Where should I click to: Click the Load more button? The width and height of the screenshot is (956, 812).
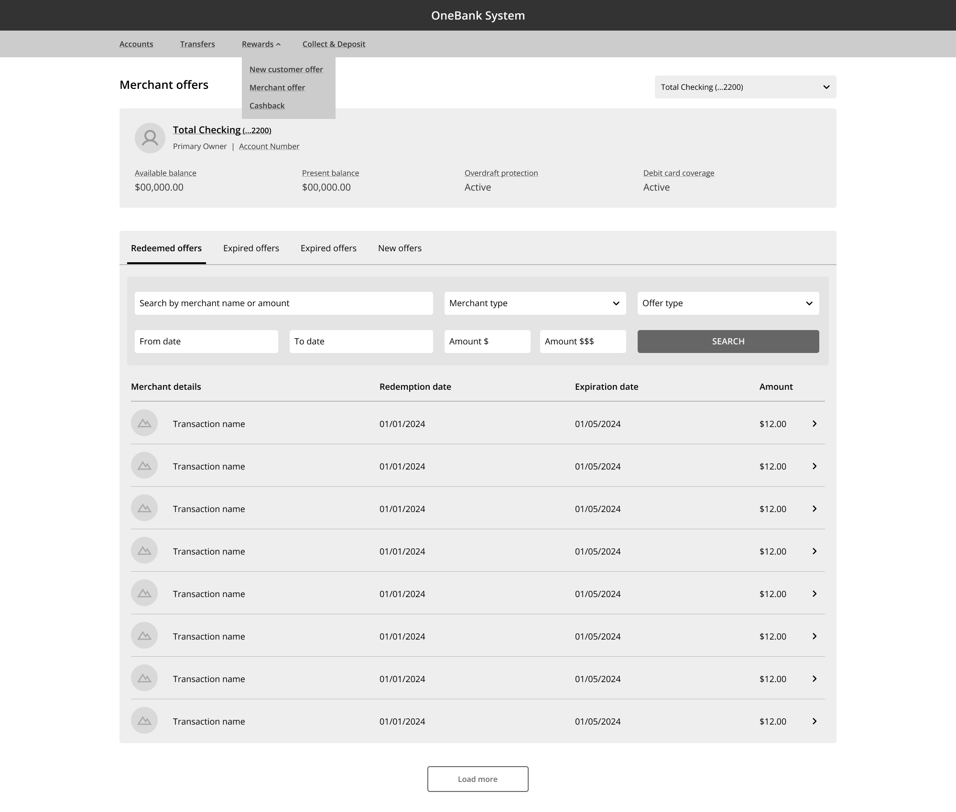click(x=478, y=779)
